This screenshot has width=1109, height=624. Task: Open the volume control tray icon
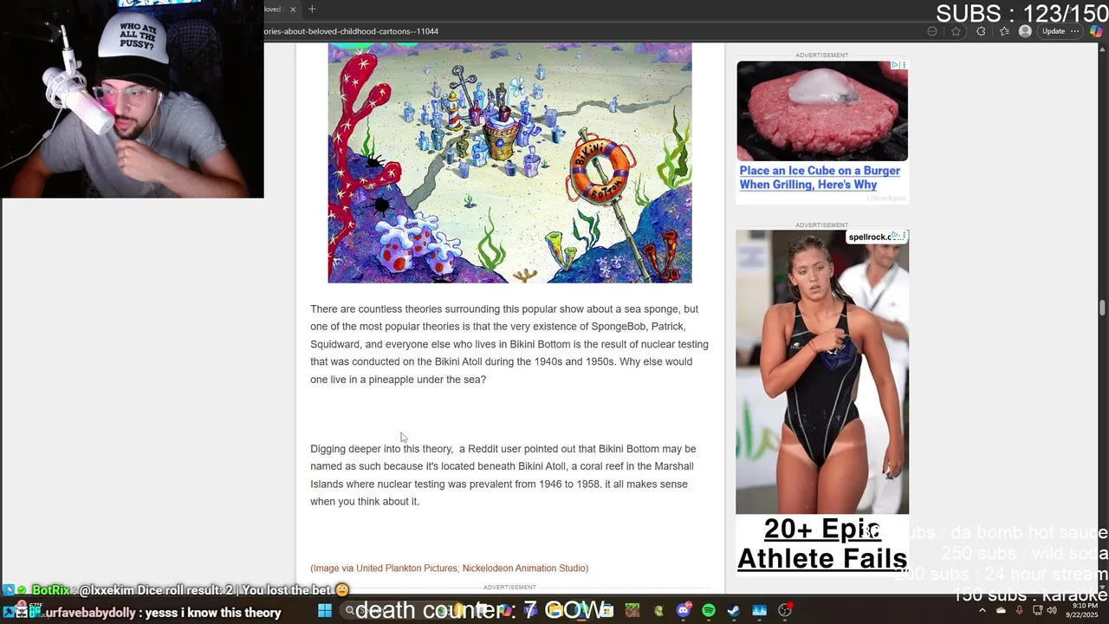pos(1052,611)
